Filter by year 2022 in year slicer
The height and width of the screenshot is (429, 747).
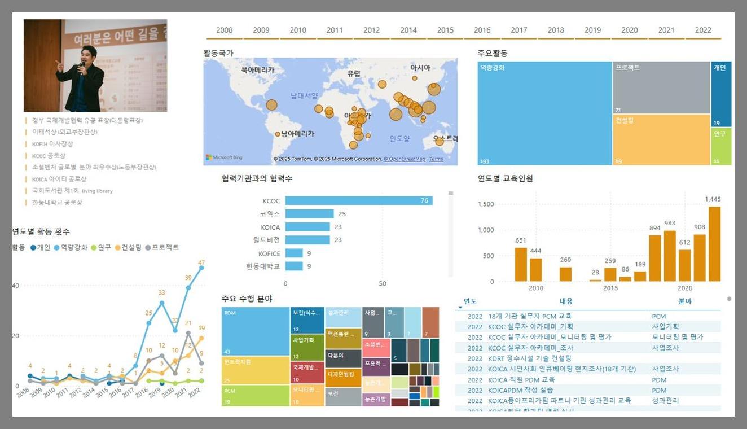click(x=703, y=30)
